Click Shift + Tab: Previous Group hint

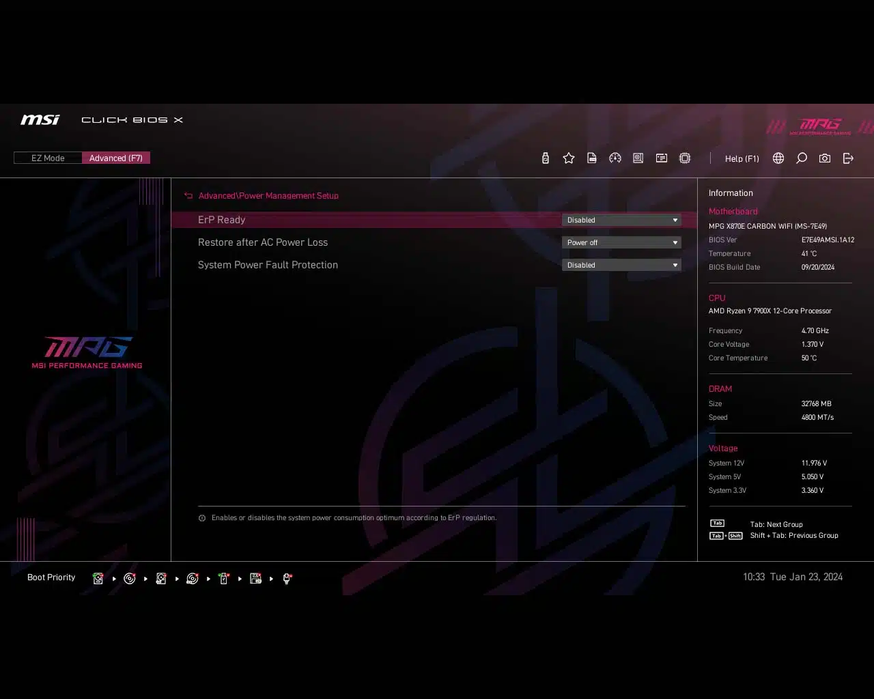click(x=794, y=536)
